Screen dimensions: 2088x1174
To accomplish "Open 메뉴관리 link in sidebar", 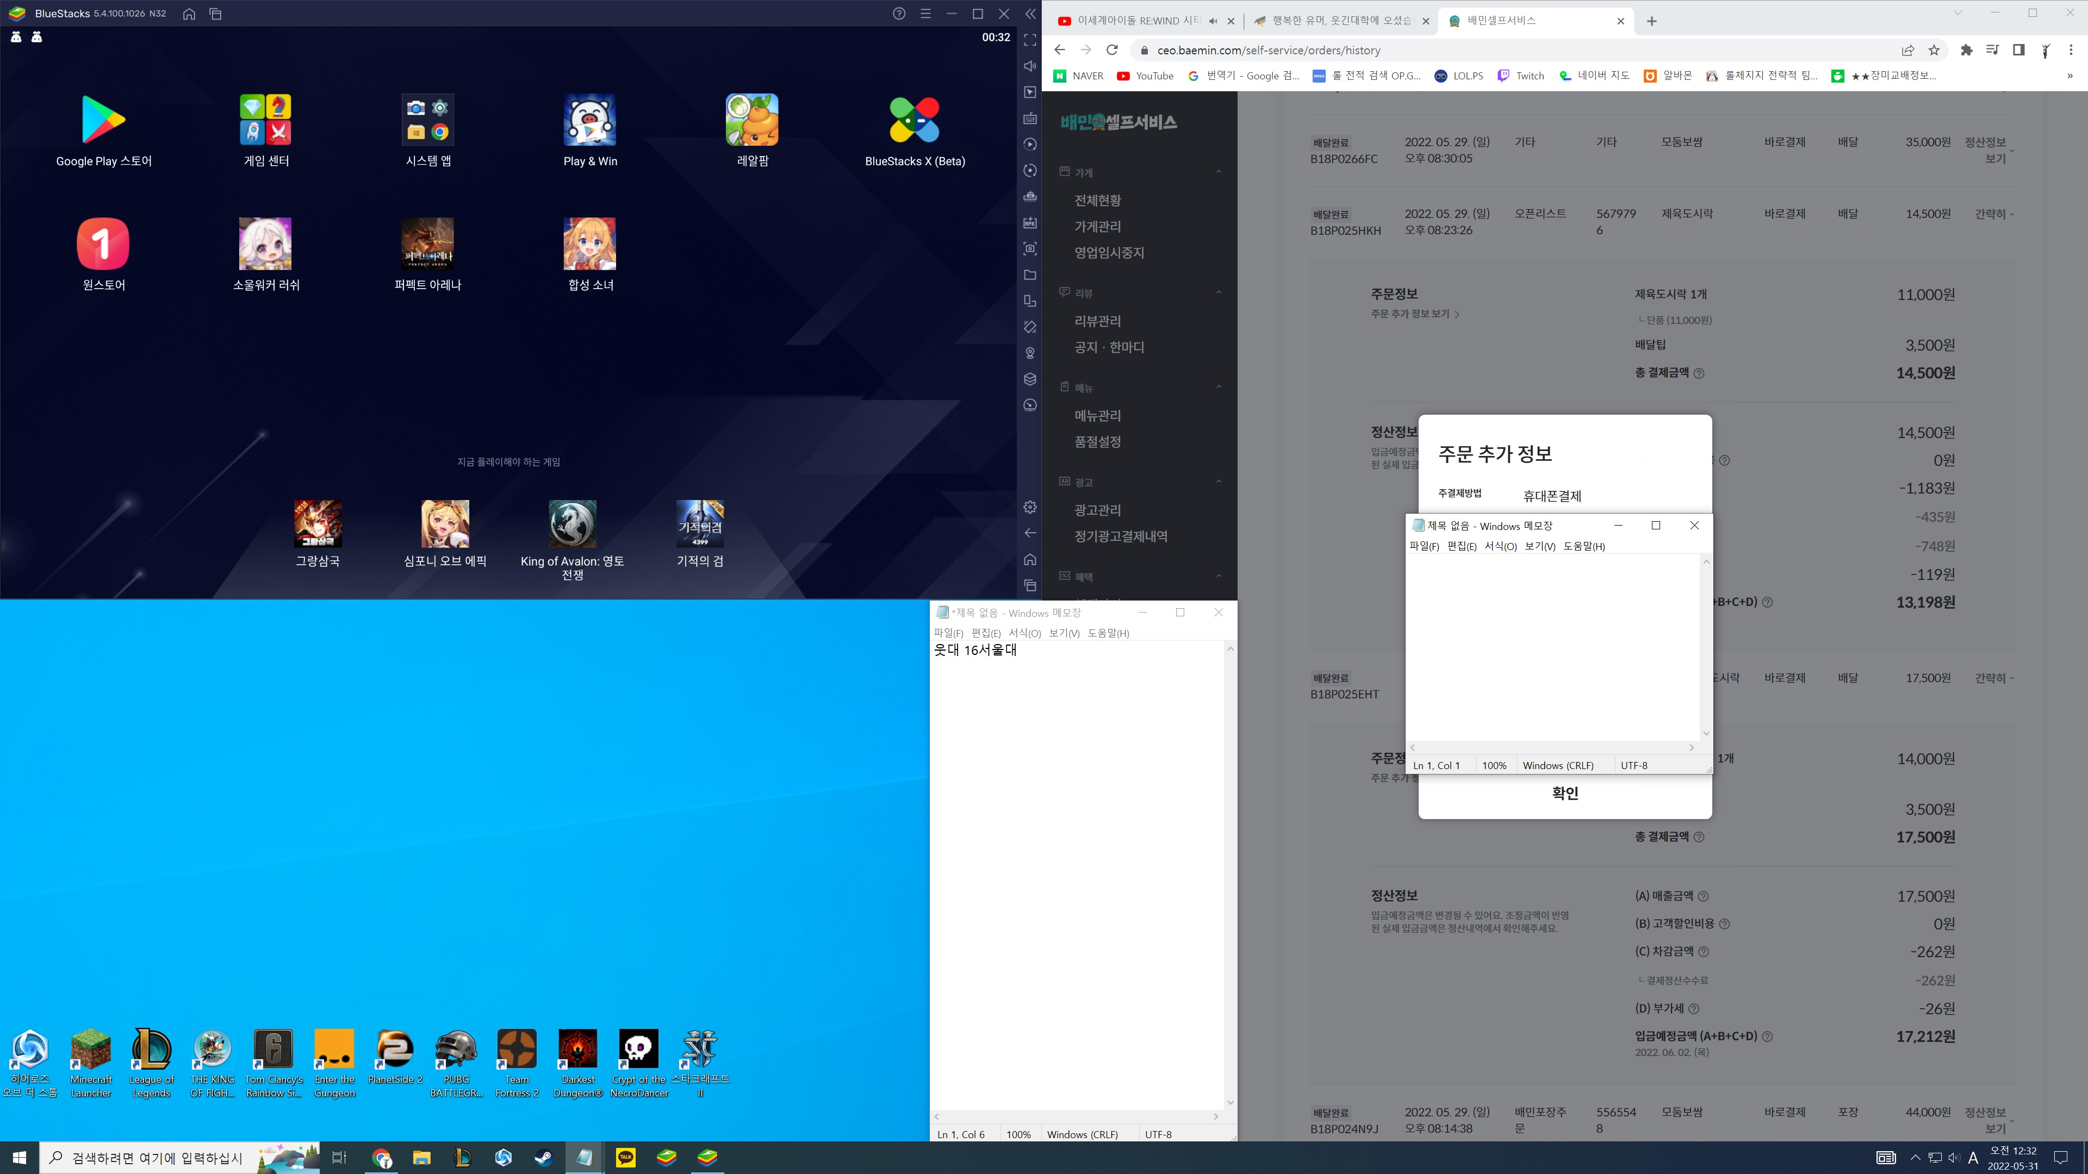I will 1097,416.
